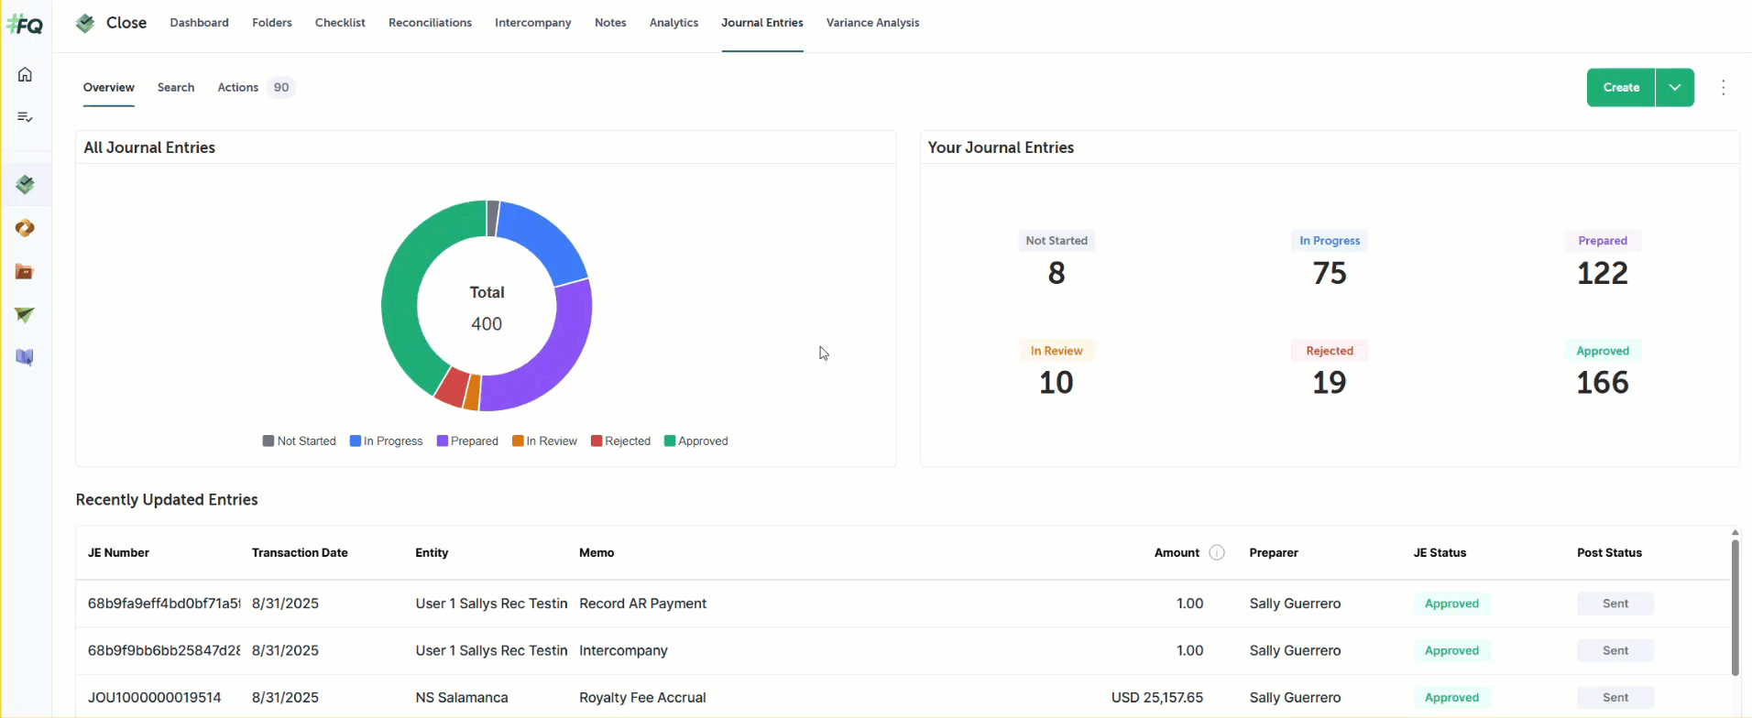The height and width of the screenshot is (718, 1752).
Task: Open the task list icon in the sidebar
Action: click(25, 117)
